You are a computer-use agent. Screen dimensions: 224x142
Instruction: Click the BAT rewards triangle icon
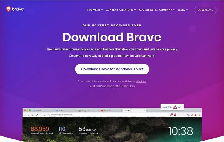pos(175,114)
